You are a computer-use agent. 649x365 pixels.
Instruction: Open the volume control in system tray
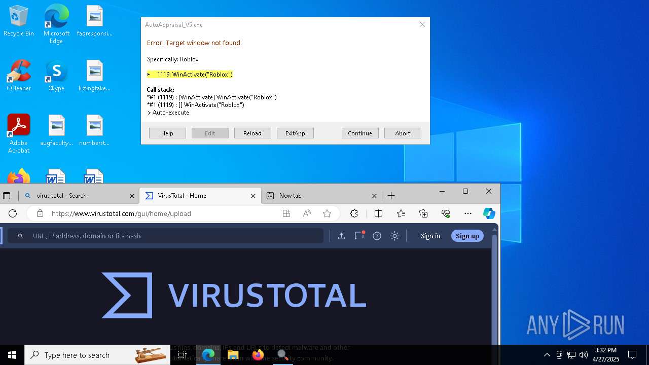coord(584,355)
